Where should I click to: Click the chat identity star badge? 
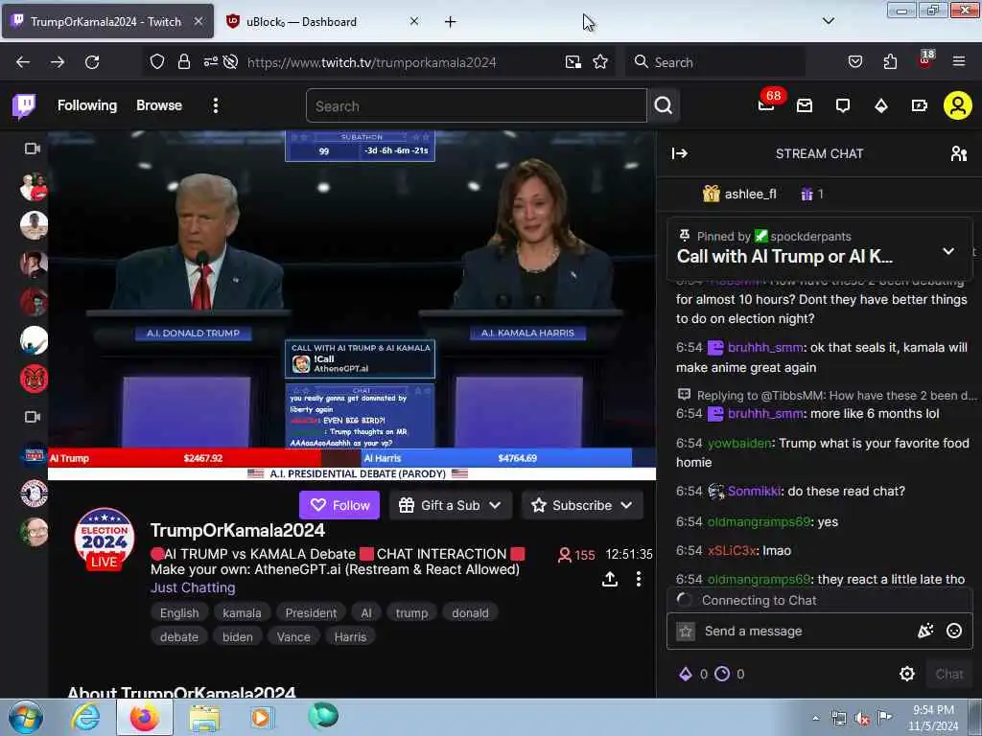(686, 631)
